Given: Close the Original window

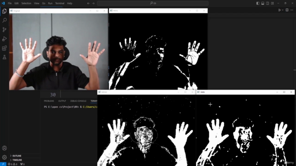Looking at the screenshot, I should click(x=105, y=11).
